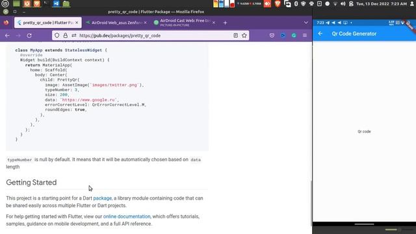416x234 pixels.
Task: Open the file manager folder icon
Action: pyautogui.click(x=66, y=3)
